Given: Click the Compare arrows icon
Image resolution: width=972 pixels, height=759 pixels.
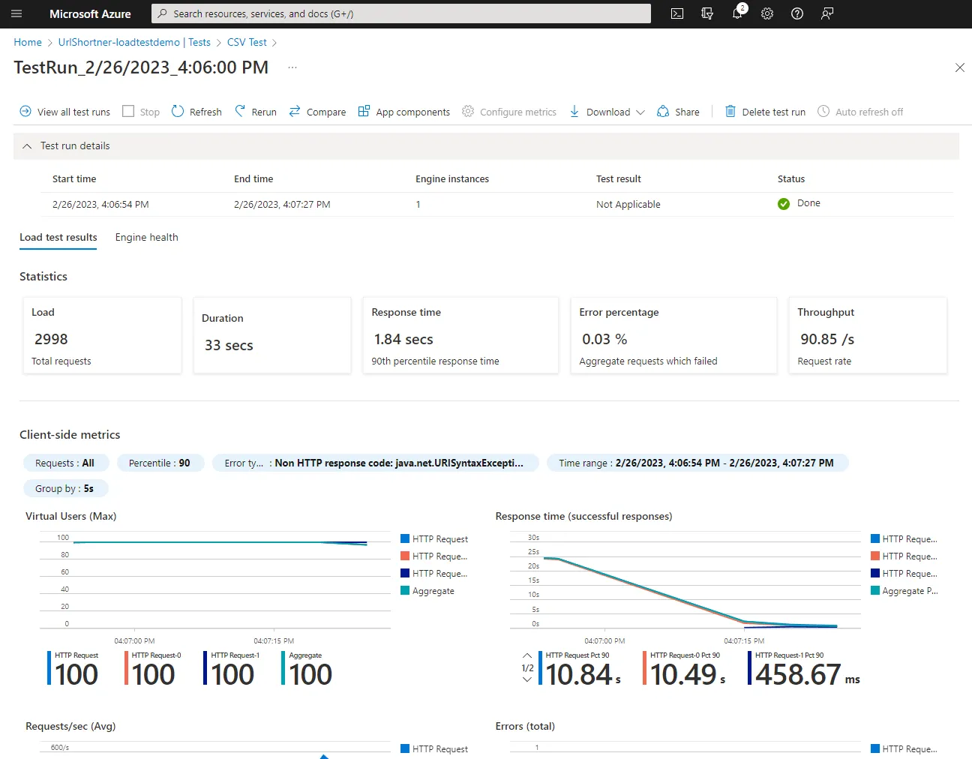Looking at the screenshot, I should 295,111.
